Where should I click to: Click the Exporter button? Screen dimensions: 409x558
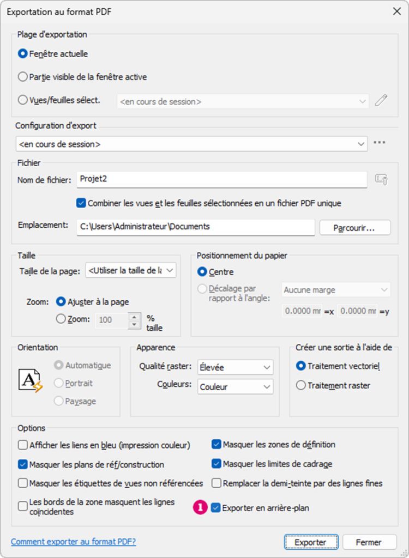311,542
